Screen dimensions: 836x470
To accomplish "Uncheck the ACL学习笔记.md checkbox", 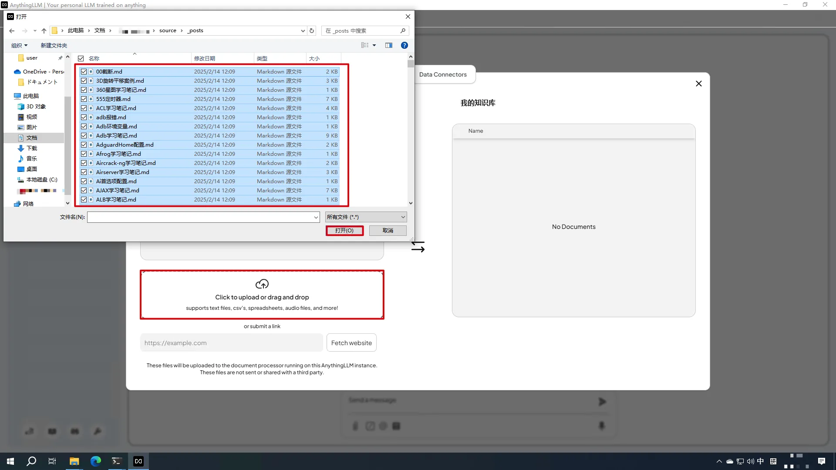I will point(84,108).
